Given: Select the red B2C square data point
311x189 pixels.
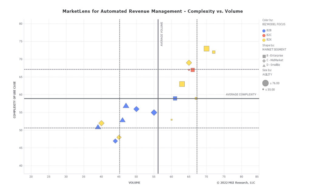Looking at the screenshot, I should click(193, 70).
